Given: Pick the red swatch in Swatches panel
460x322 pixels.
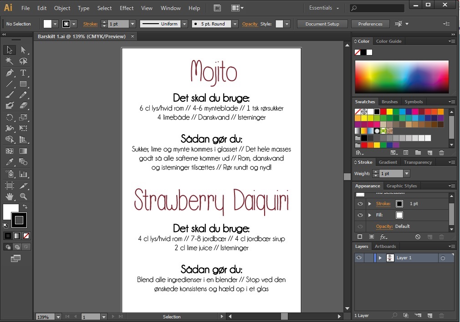Looking at the screenshot, I should (383, 111).
